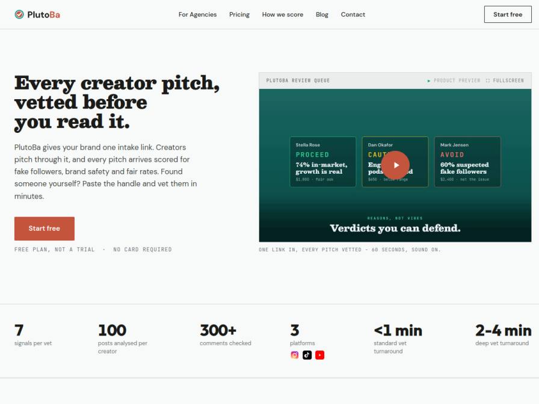This screenshot has width=539, height=404.
Task: Click the Instagram platform icon
Action: pos(295,355)
